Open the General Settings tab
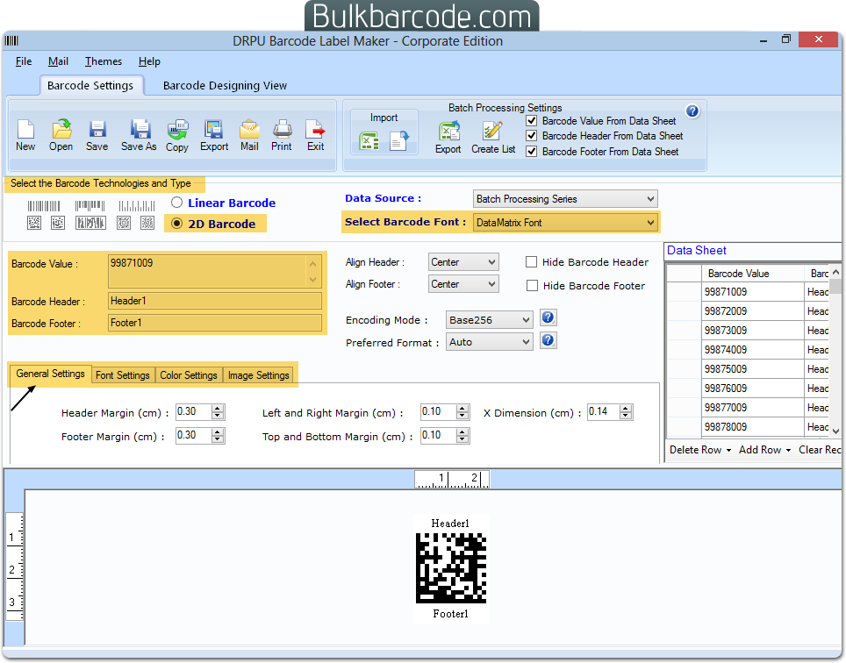Viewport: 846px width, 663px height. [x=50, y=374]
